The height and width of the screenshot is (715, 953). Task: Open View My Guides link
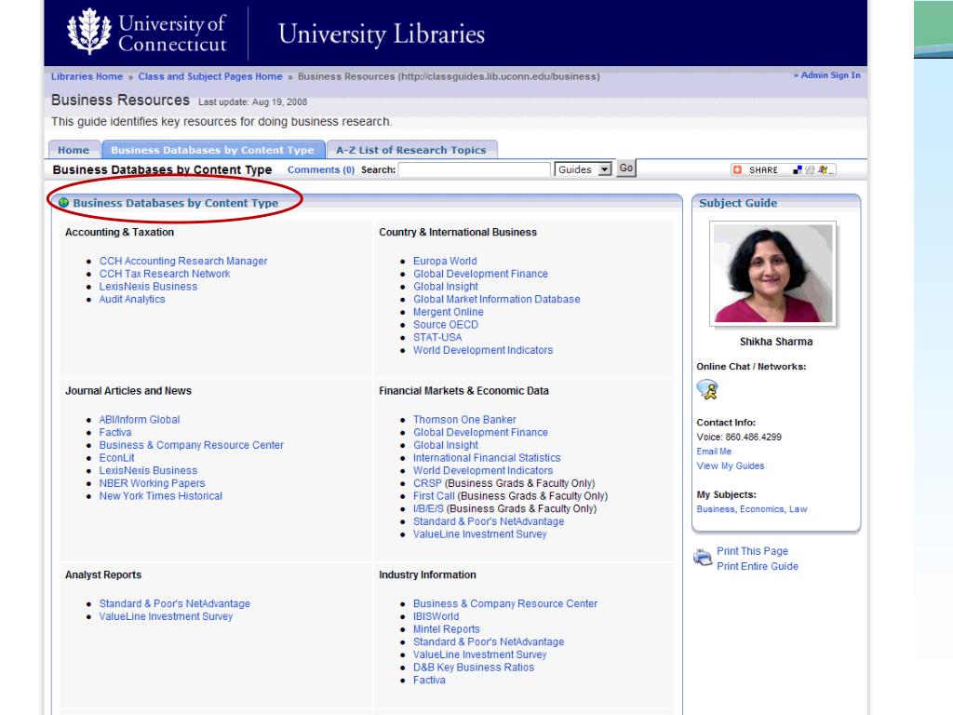(730, 465)
